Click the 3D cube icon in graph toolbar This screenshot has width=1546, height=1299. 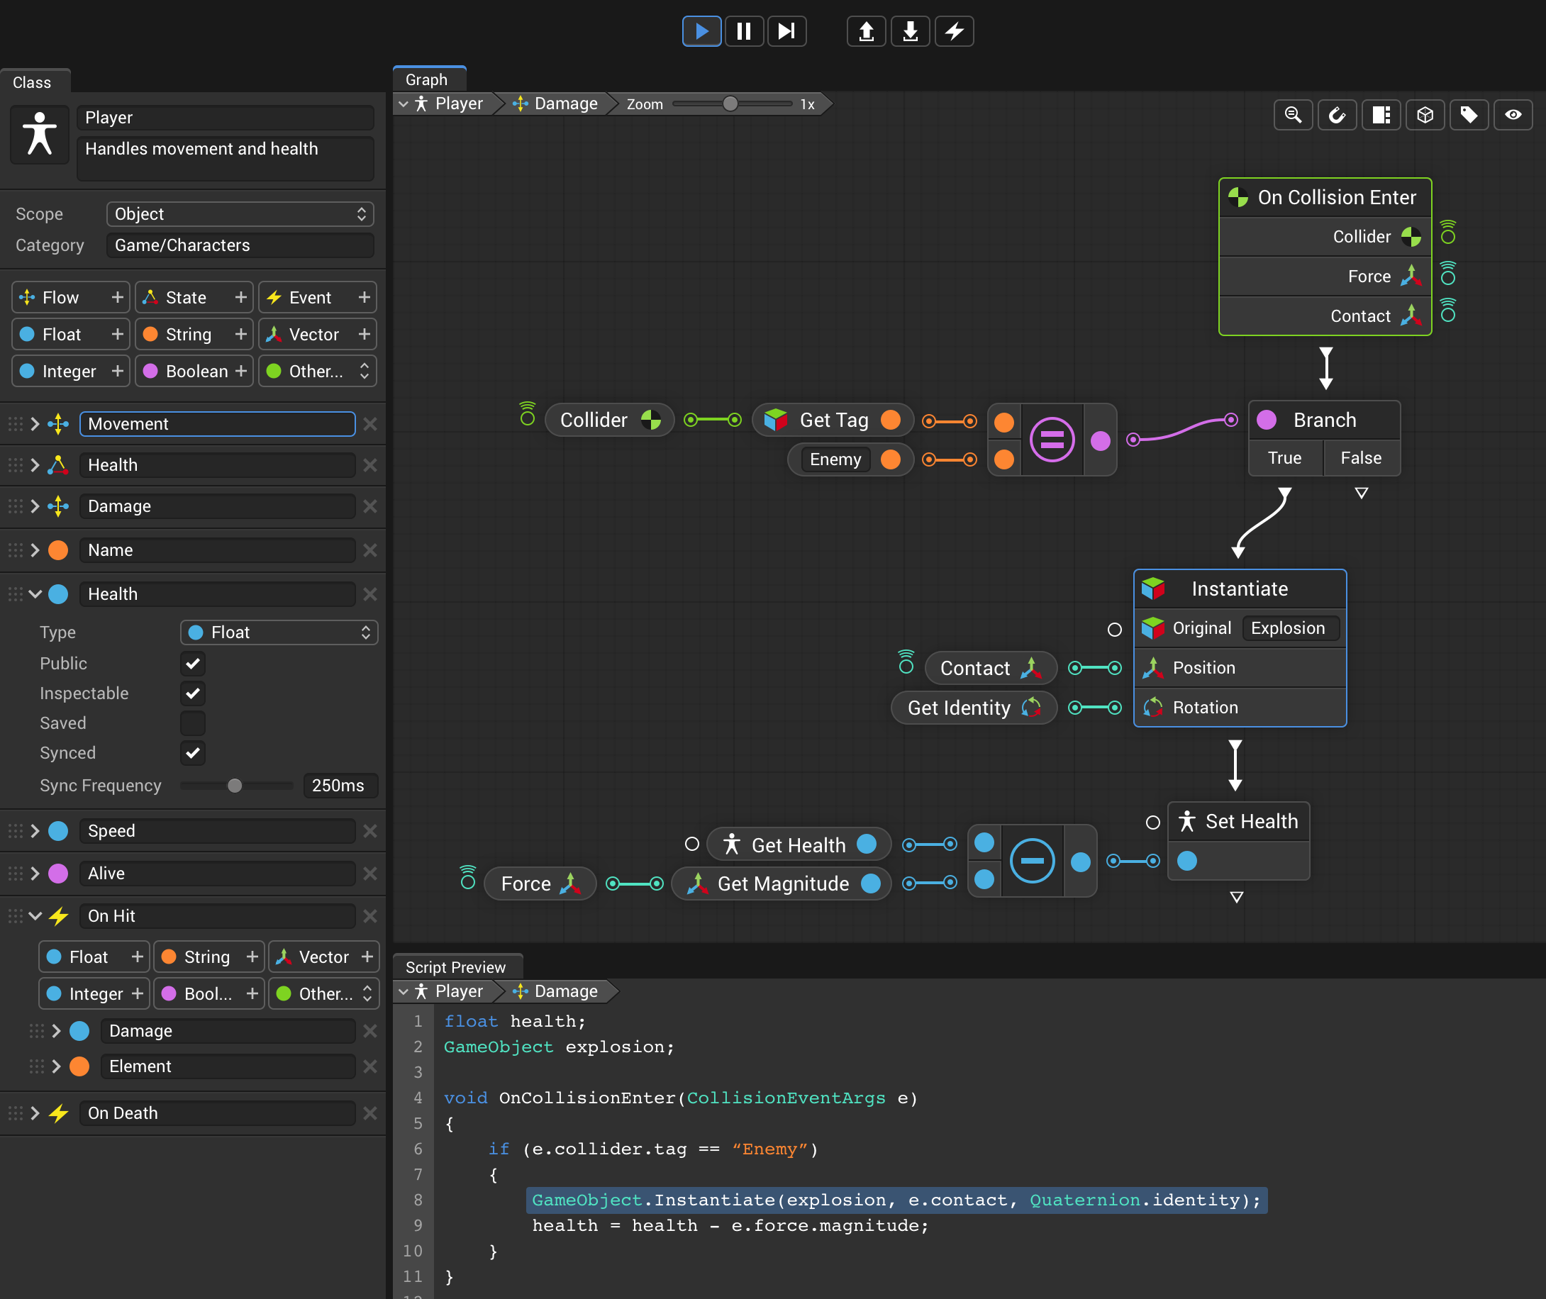pyautogui.click(x=1425, y=114)
